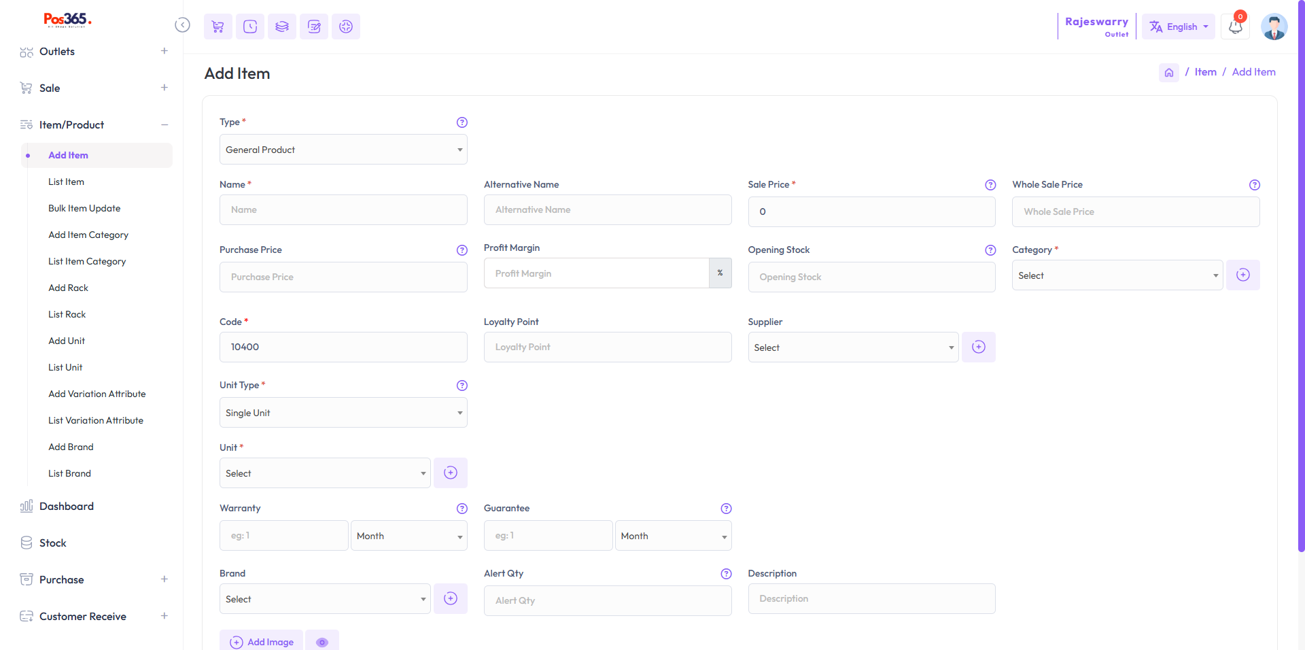Click the shopping cart icon in top toolbar

click(x=217, y=27)
